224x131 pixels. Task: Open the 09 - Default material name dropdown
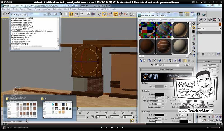coord(178,65)
